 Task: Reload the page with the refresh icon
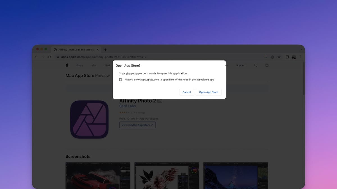pos(50,57)
